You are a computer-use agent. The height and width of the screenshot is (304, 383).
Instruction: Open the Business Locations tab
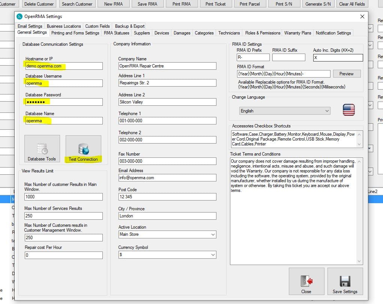[x=64, y=26]
